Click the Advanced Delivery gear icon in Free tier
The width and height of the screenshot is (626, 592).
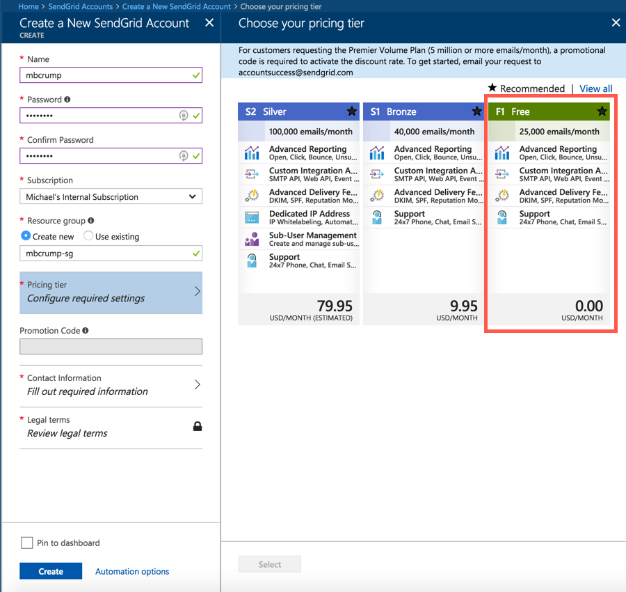(501, 196)
